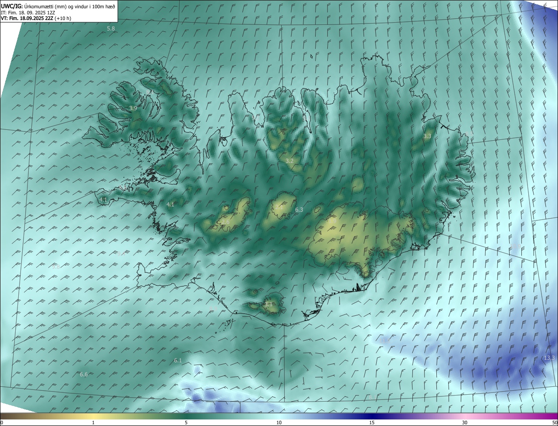Click the colour scale tick labelled 0

point(2,423)
